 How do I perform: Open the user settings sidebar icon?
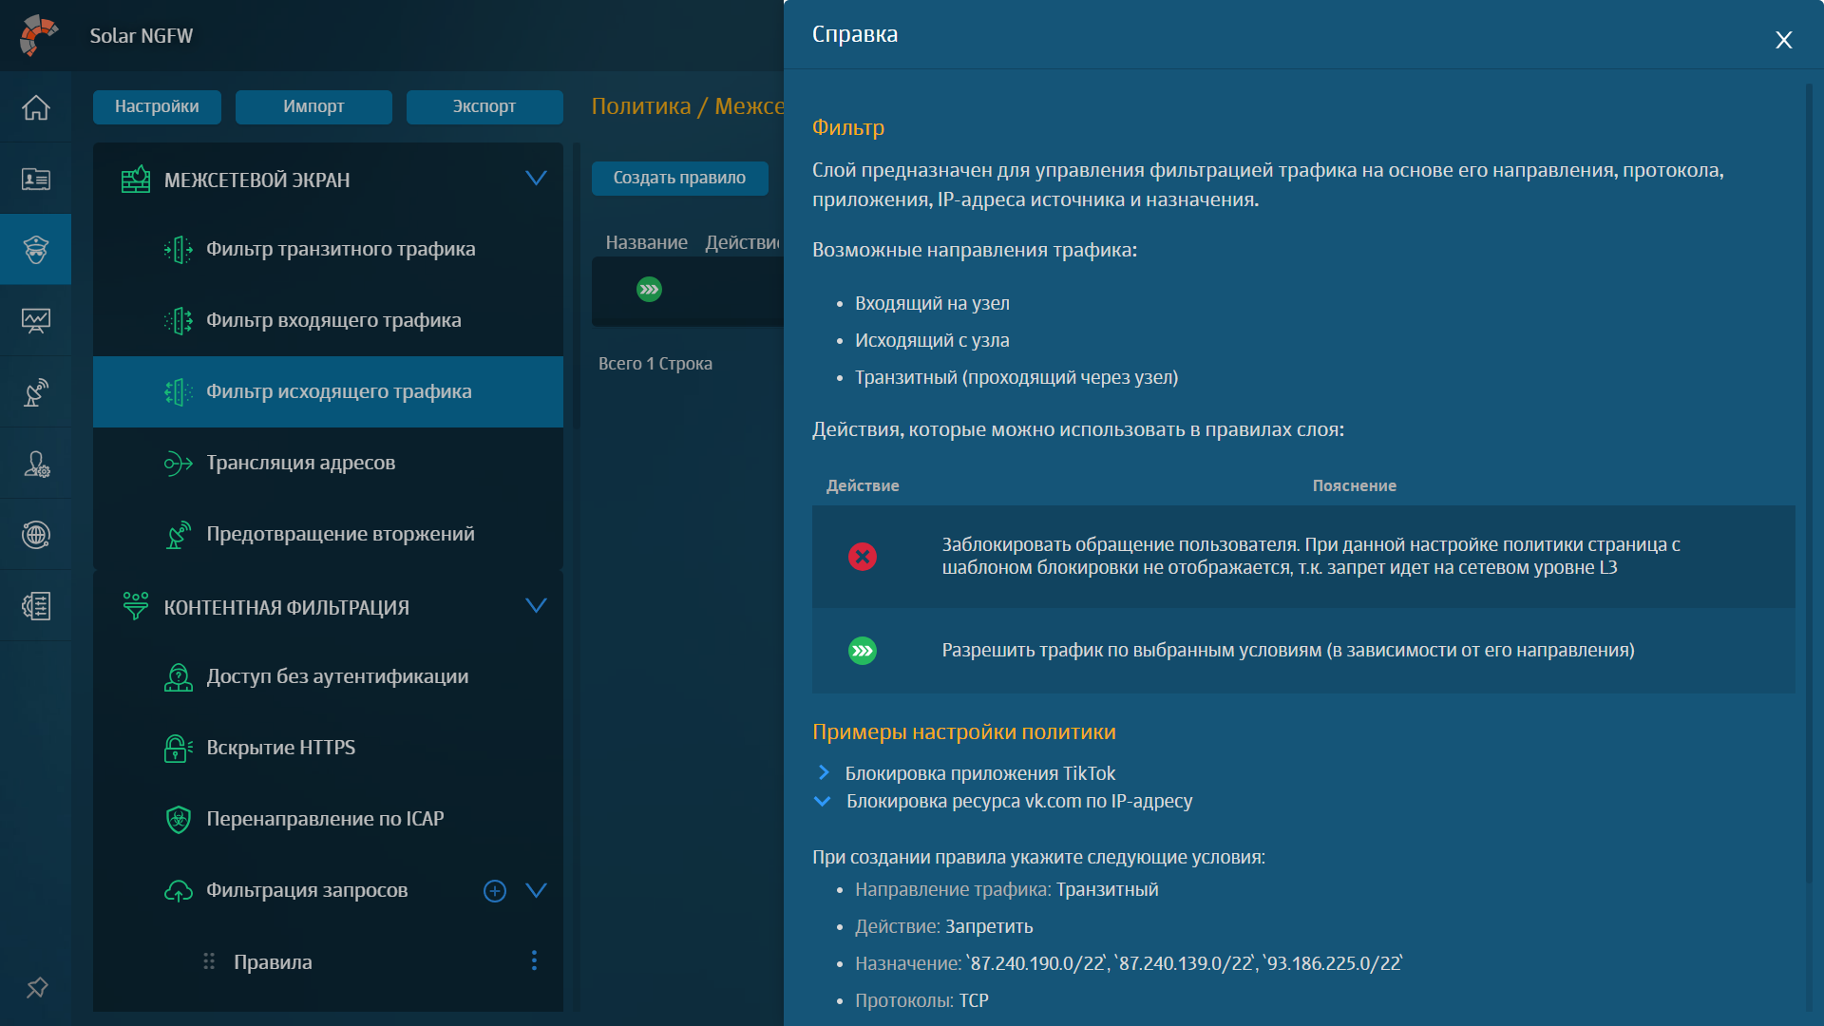tap(36, 464)
